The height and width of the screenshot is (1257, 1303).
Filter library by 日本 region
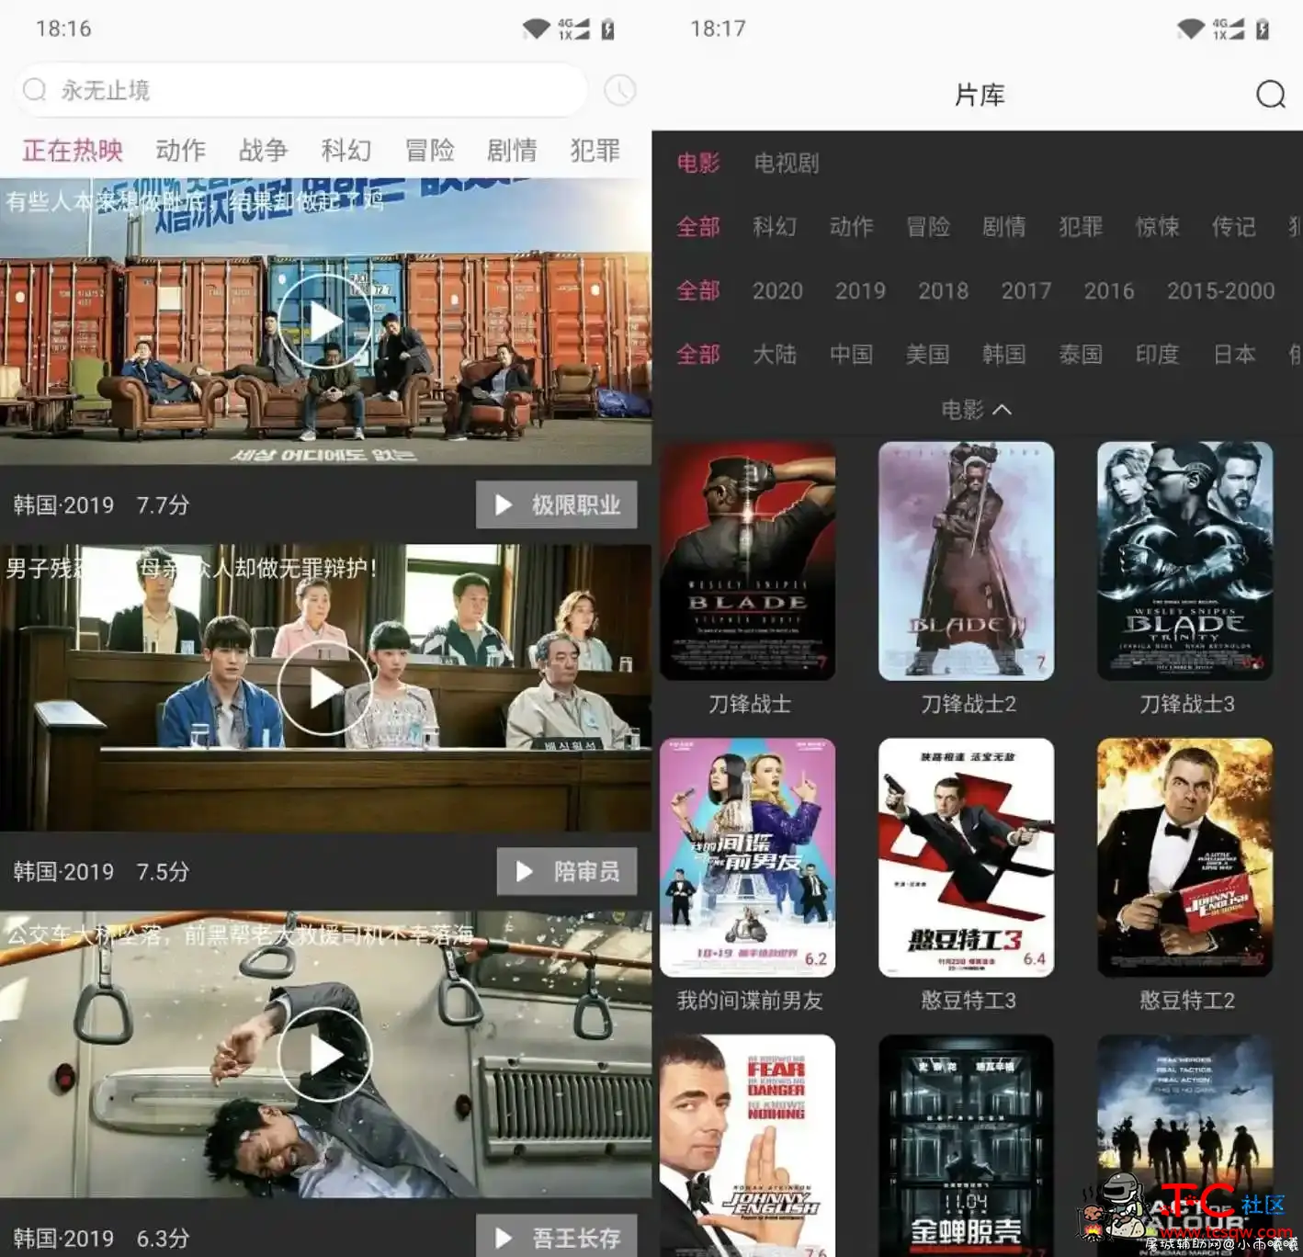pyautogui.click(x=1233, y=354)
